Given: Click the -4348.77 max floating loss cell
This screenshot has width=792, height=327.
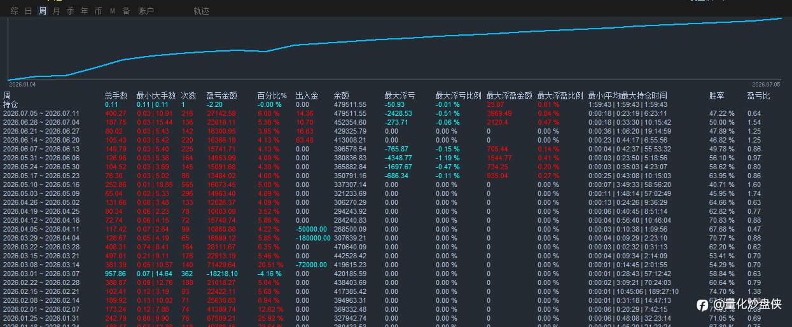Looking at the screenshot, I should pyautogui.click(x=398, y=158).
